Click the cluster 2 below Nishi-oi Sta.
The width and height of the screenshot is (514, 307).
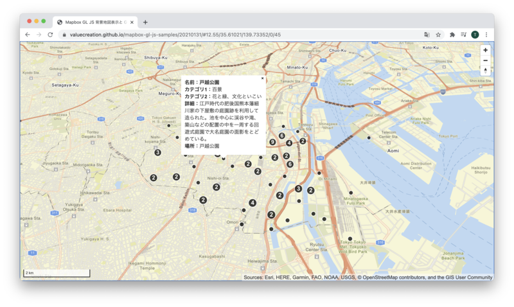pos(217,187)
